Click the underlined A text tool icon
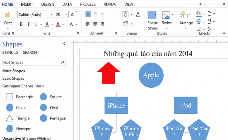228x140 pixels. click(138, 14)
